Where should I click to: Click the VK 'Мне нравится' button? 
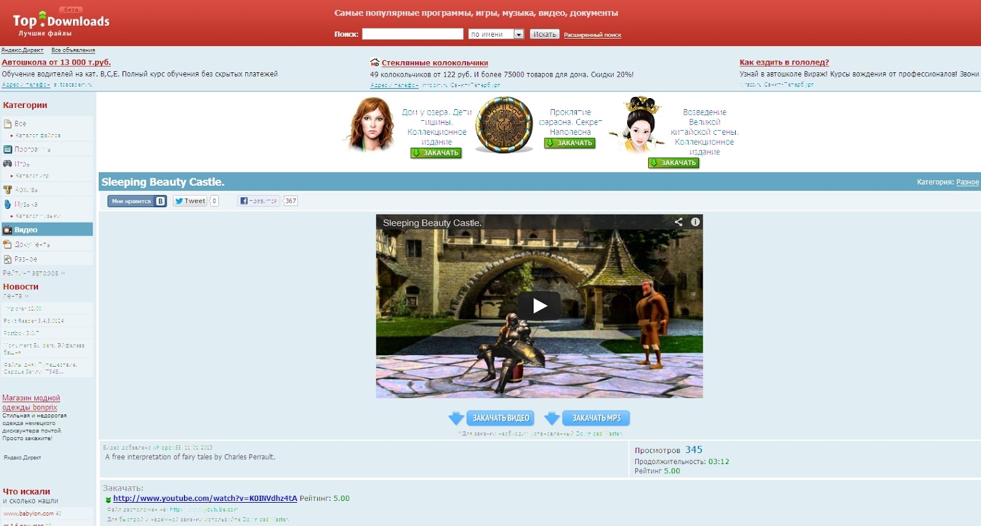[137, 201]
